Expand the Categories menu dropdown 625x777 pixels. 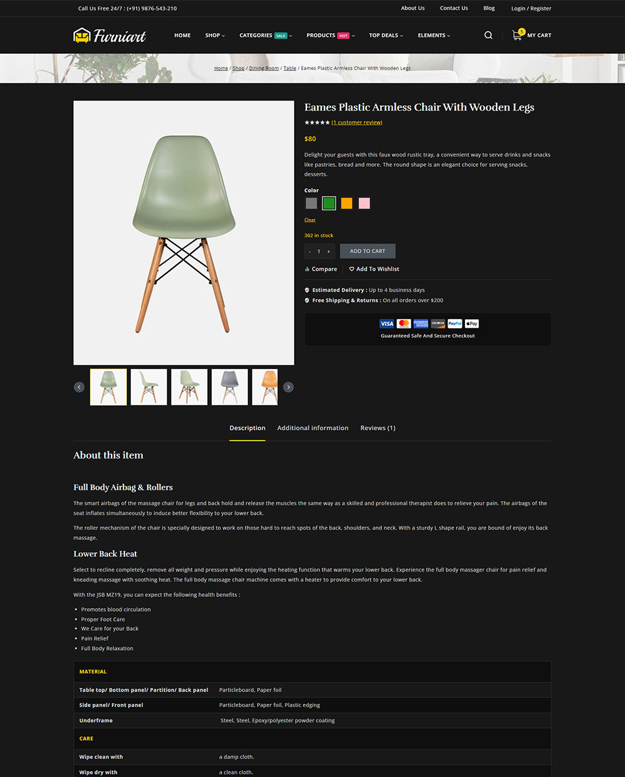pyautogui.click(x=266, y=35)
